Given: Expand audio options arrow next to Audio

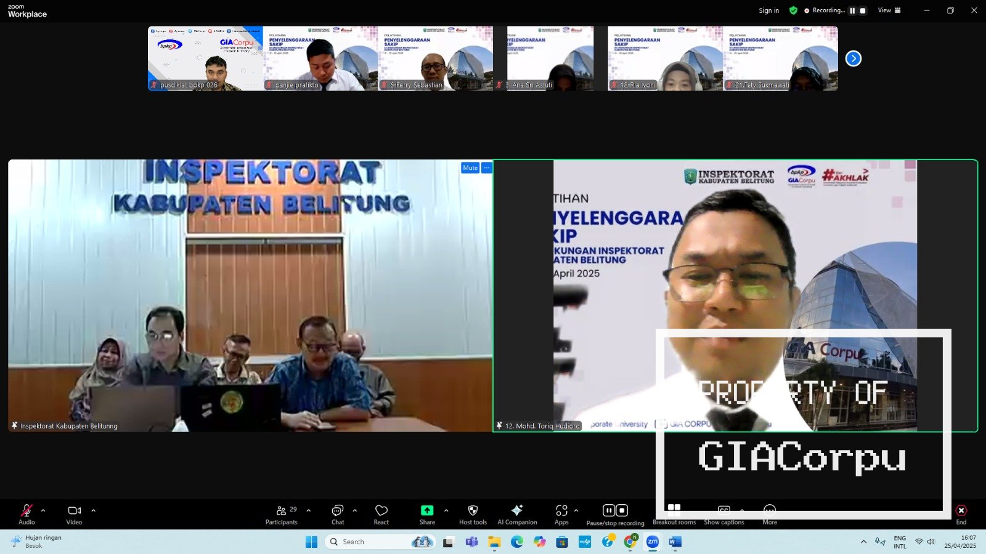Looking at the screenshot, I should point(43,510).
